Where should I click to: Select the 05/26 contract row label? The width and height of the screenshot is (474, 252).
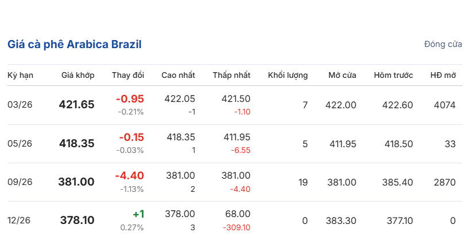(x=20, y=144)
